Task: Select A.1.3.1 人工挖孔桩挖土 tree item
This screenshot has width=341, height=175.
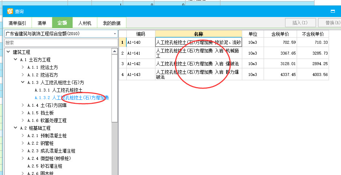Action: click(x=58, y=90)
